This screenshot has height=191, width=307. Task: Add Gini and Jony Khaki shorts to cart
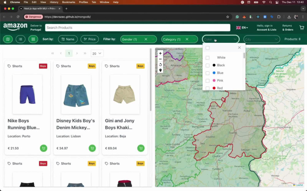click(141, 148)
